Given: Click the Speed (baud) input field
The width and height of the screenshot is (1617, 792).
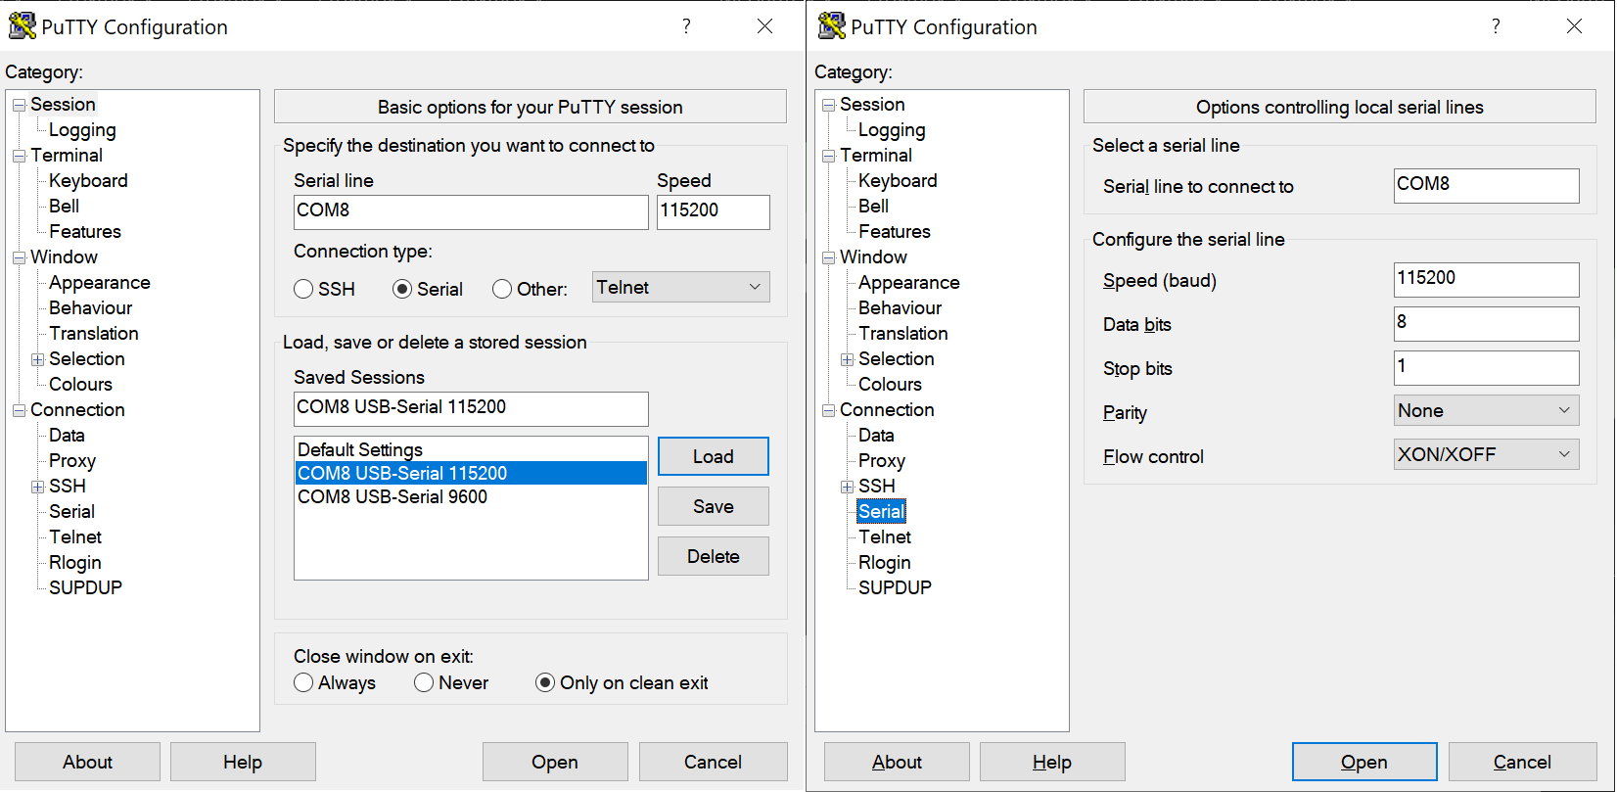Looking at the screenshot, I should 1486,279.
